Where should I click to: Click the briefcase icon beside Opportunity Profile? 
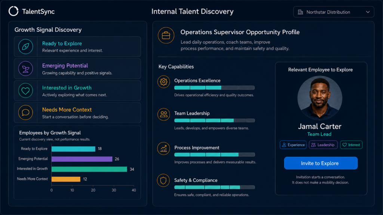pyautogui.click(x=166, y=35)
